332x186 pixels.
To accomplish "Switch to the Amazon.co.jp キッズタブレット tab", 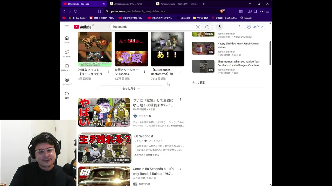I will (x=128, y=4).
